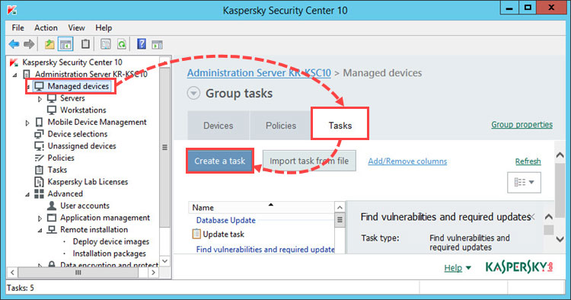Click the Up one level folder icon
The width and height of the screenshot is (571, 300).
tap(49, 44)
